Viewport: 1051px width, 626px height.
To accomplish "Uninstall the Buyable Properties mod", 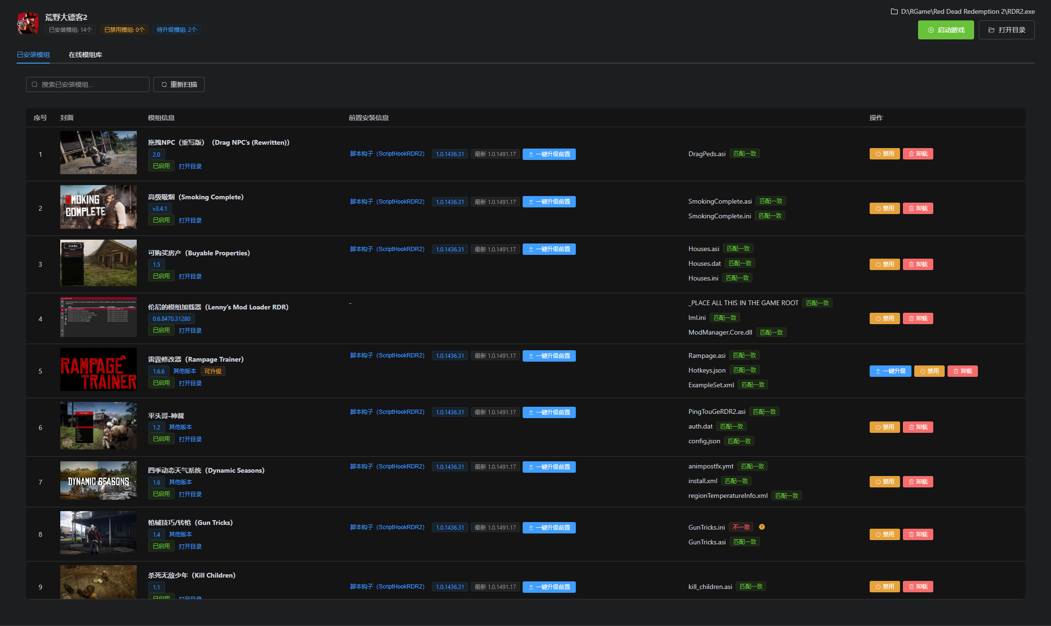I will pos(918,264).
